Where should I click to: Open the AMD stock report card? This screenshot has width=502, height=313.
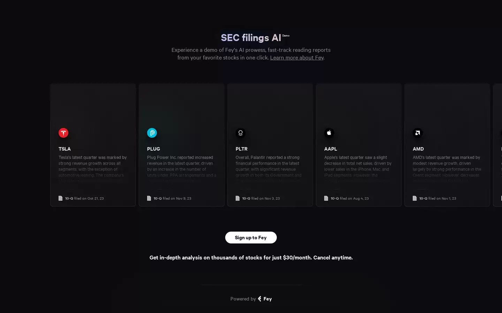(x=447, y=145)
